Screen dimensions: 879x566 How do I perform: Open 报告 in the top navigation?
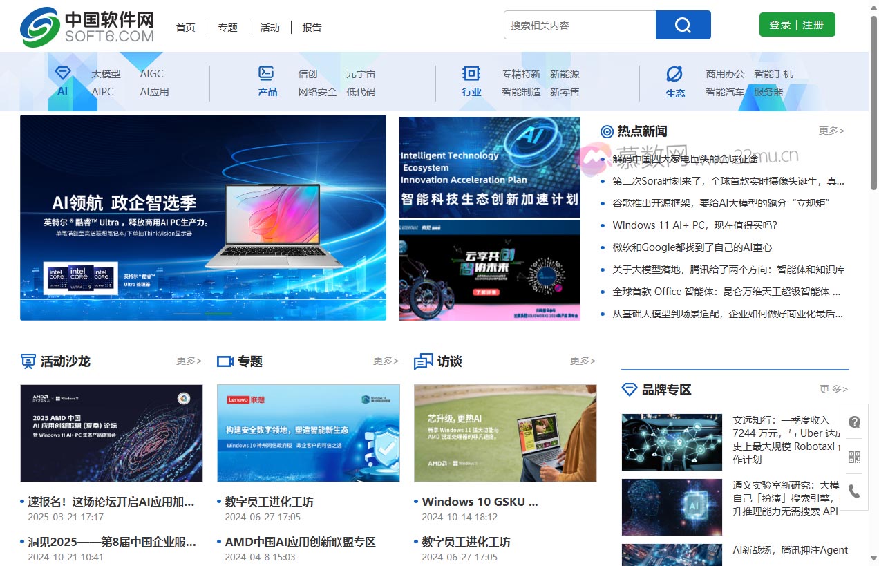[x=312, y=27]
